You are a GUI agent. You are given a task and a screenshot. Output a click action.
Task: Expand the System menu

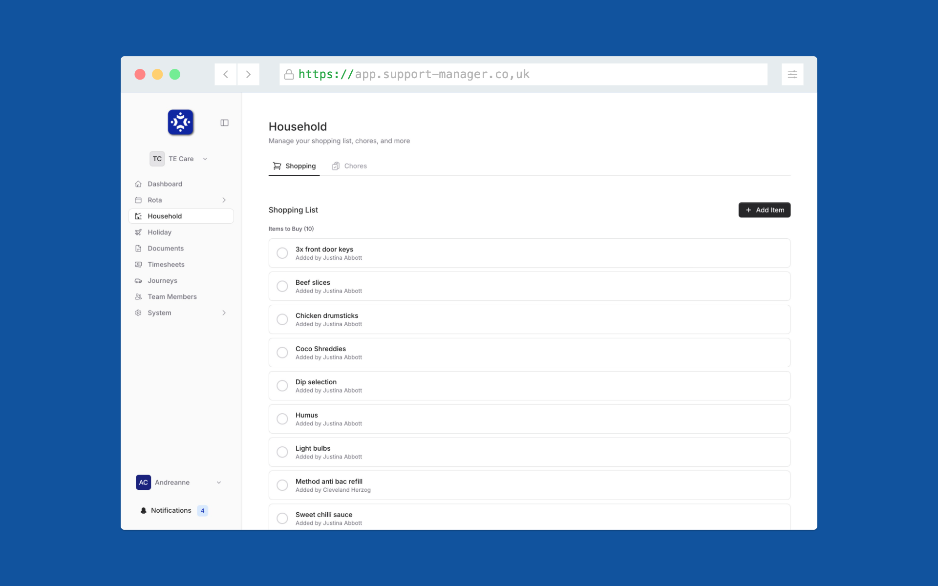[x=223, y=313]
